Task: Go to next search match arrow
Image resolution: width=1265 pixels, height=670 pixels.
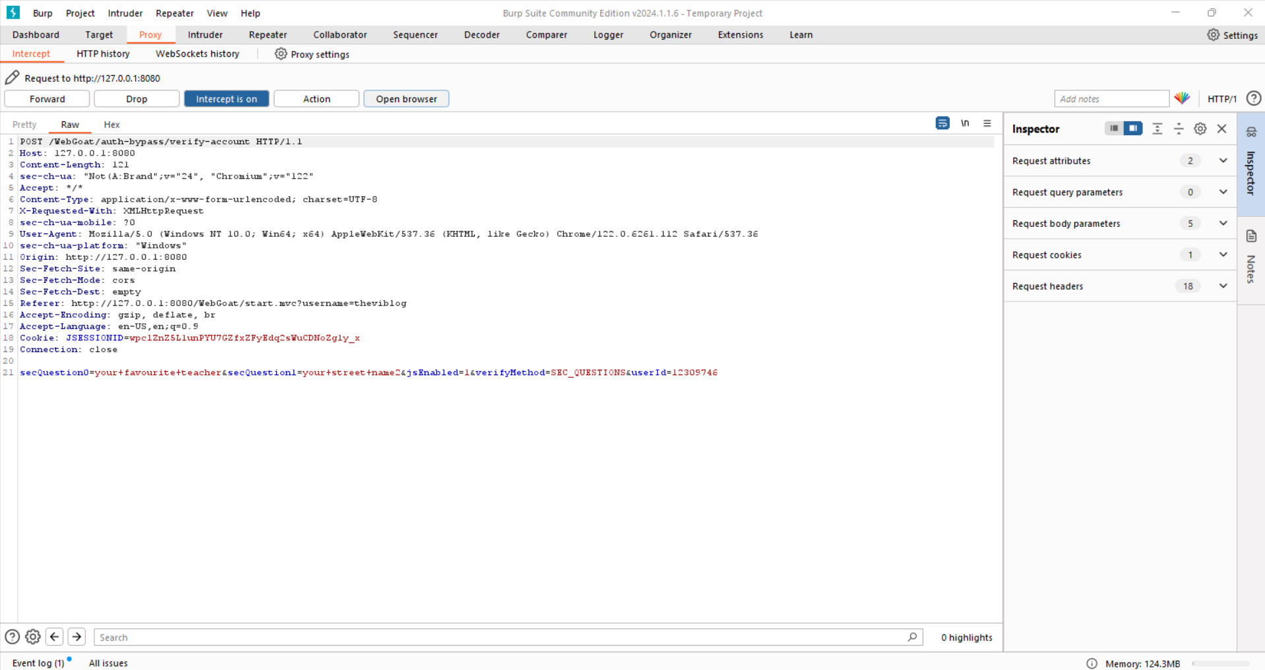Action: coord(77,637)
